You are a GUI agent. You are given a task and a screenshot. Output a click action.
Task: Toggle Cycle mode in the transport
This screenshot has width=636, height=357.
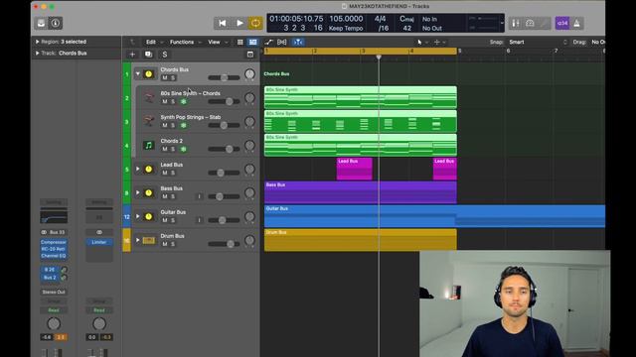click(x=255, y=23)
